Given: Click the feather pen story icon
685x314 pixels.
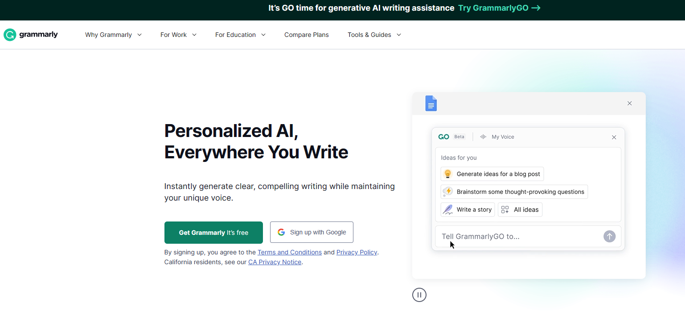Looking at the screenshot, I should click(x=448, y=209).
